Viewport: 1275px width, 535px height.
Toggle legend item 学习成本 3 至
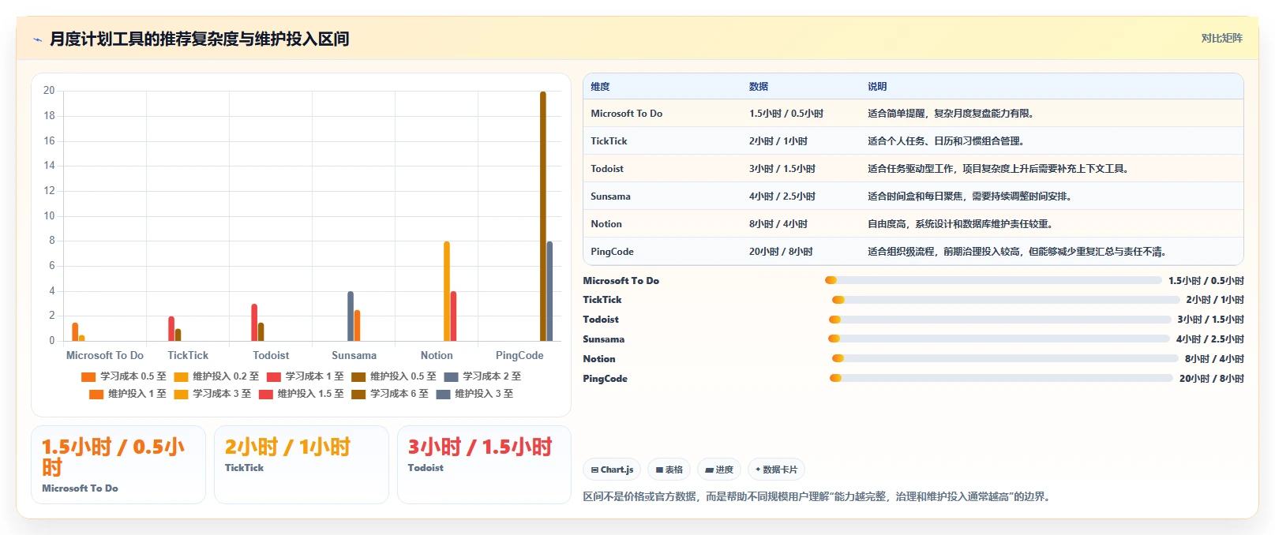coord(212,394)
